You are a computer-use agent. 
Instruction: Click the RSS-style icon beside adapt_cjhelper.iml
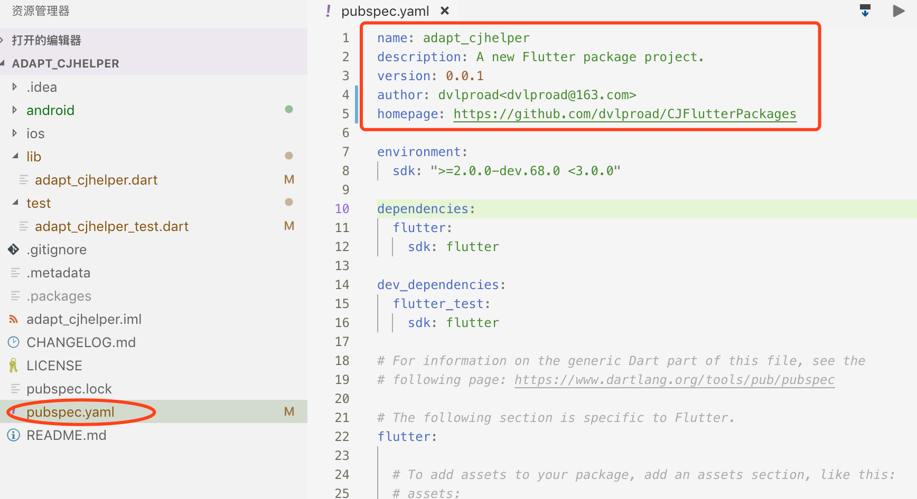coord(14,319)
